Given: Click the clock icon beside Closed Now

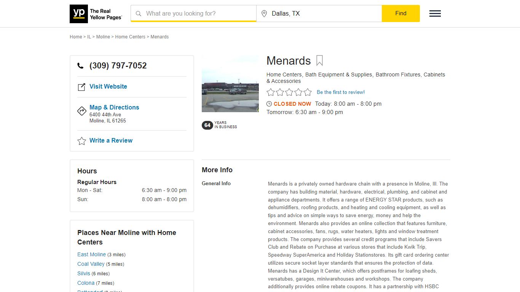Looking at the screenshot, I should [269, 104].
